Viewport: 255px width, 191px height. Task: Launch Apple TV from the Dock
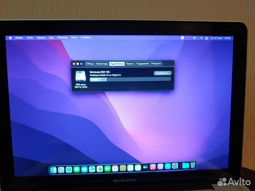(x=146, y=167)
